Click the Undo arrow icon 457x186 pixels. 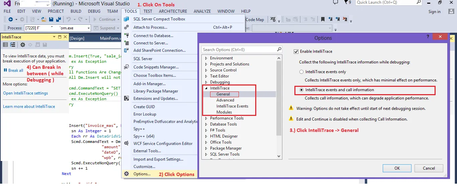tap(68, 19)
